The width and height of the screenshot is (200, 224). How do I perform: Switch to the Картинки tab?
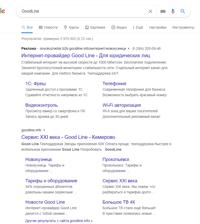[95, 27]
